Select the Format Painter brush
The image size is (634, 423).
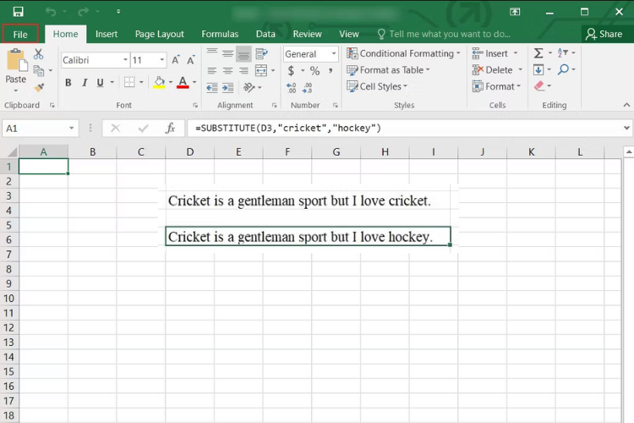pyautogui.click(x=39, y=87)
